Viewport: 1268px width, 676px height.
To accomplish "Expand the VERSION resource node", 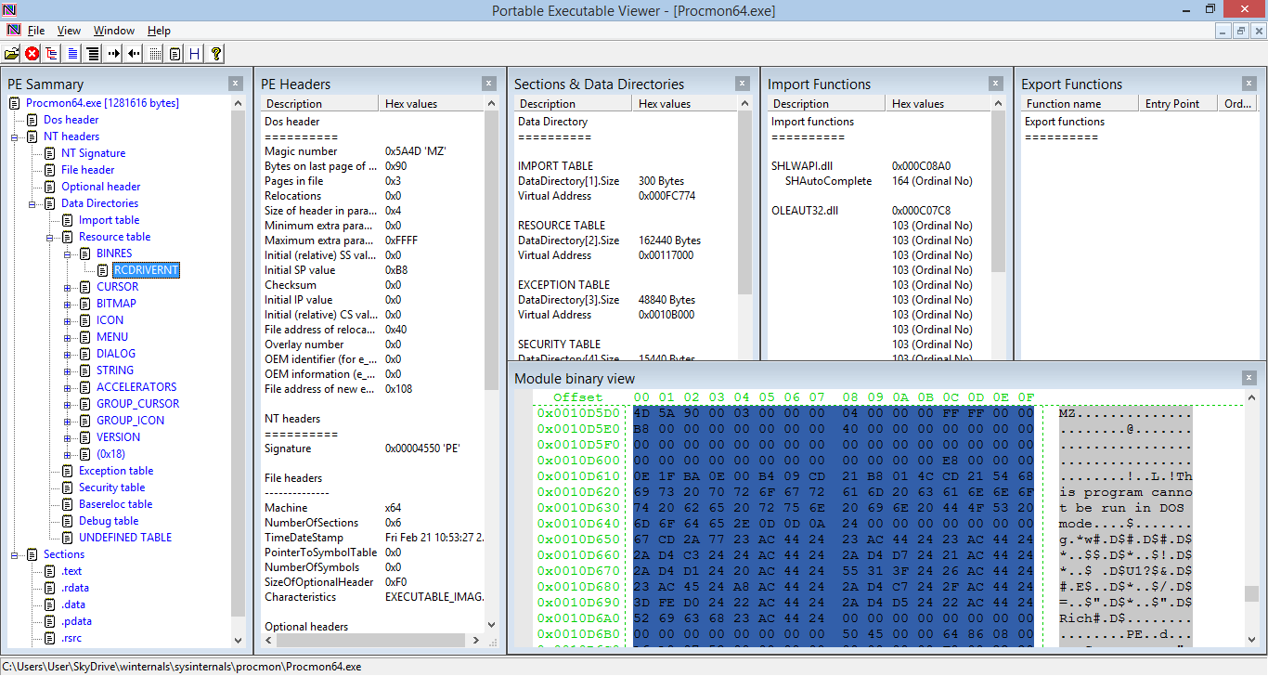I will 67,437.
